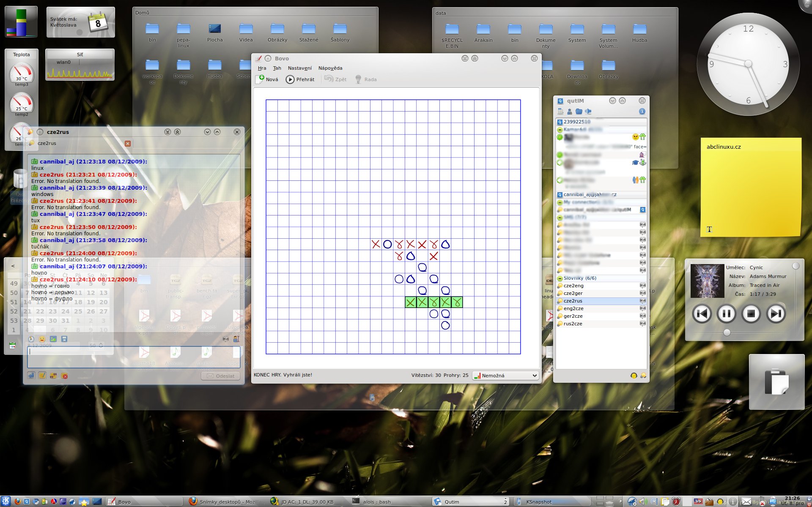Click the volume speaker icon in system tray

coord(643,502)
